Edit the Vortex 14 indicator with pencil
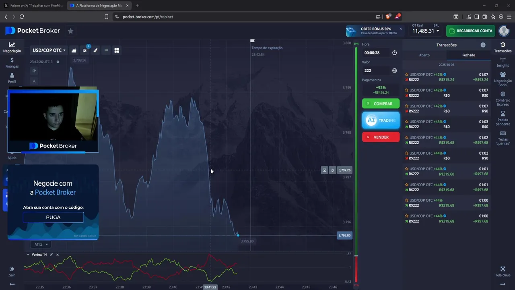 pos(51,255)
